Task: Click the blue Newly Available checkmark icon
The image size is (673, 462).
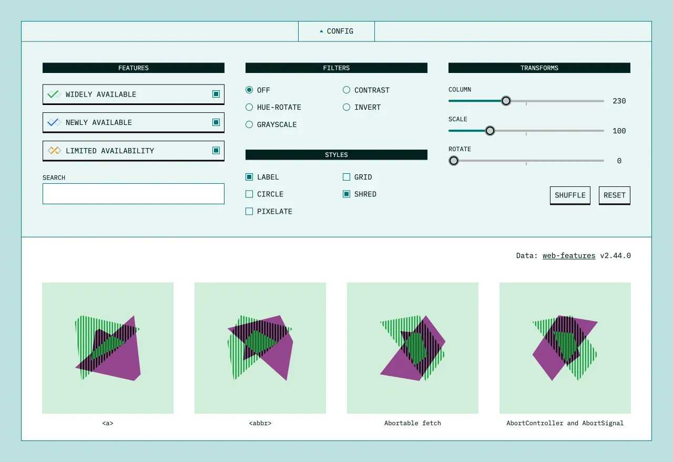Action: (54, 122)
